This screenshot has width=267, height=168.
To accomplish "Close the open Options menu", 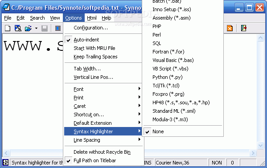I will pos(74,18).
